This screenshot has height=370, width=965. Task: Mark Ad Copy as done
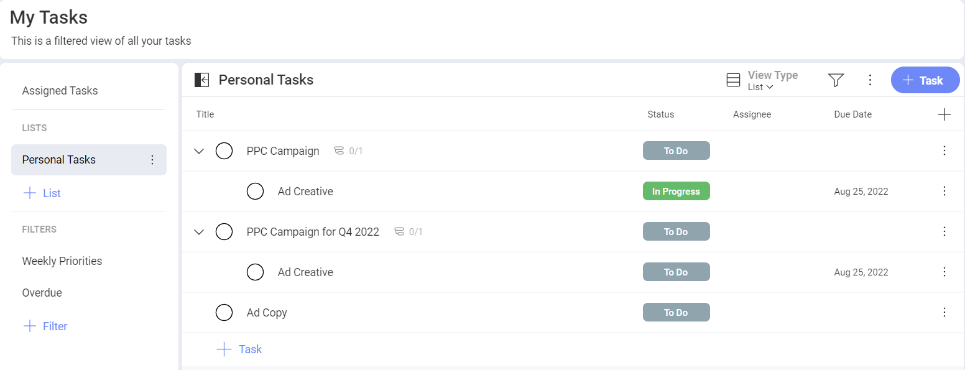[224, 312]
